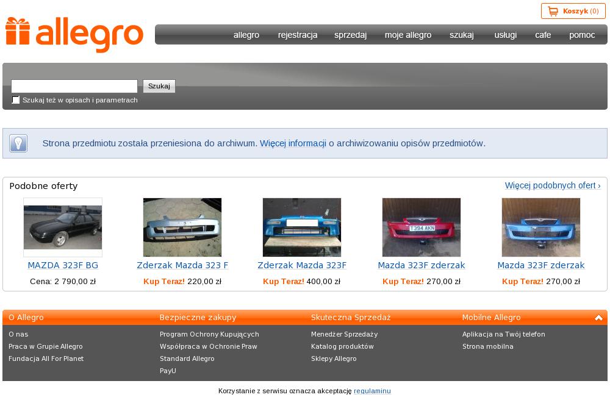The height and width of the screenshot is (403, 610).
Task: Enable searching in descriptions and parameters
Action: click(16, 100)
